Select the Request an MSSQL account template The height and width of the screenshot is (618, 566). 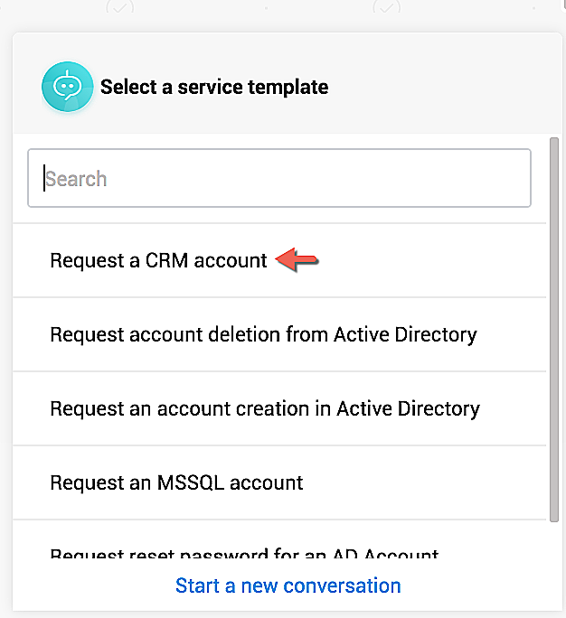click(x=176, y=482)
